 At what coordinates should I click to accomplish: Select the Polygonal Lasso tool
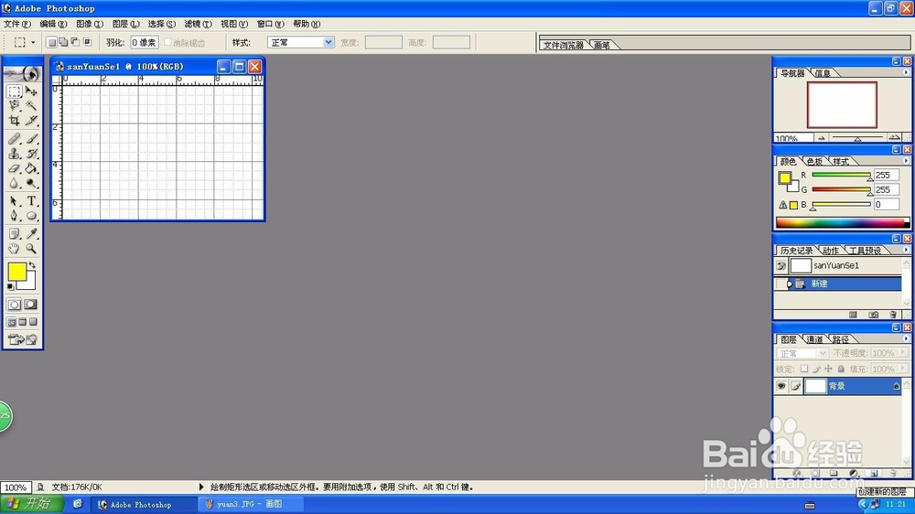click(14, 105)
